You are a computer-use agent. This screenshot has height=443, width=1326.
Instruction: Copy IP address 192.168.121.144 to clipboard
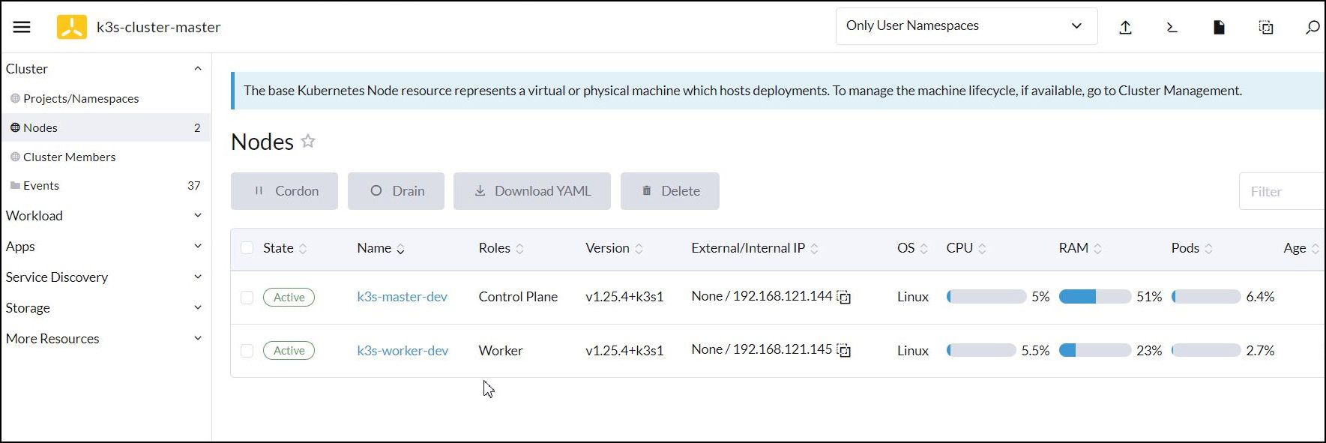(844, 297)
